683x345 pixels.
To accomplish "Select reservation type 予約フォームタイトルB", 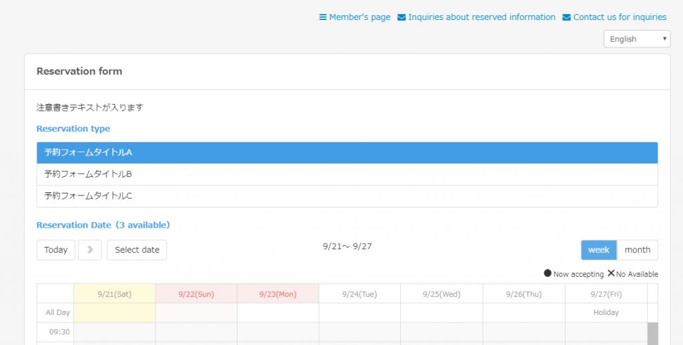I will click(x=347, y=174).
